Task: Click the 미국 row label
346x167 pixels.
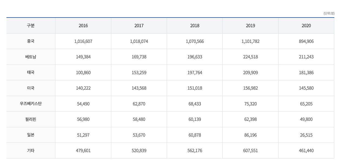Action: (x=31, y=88)
